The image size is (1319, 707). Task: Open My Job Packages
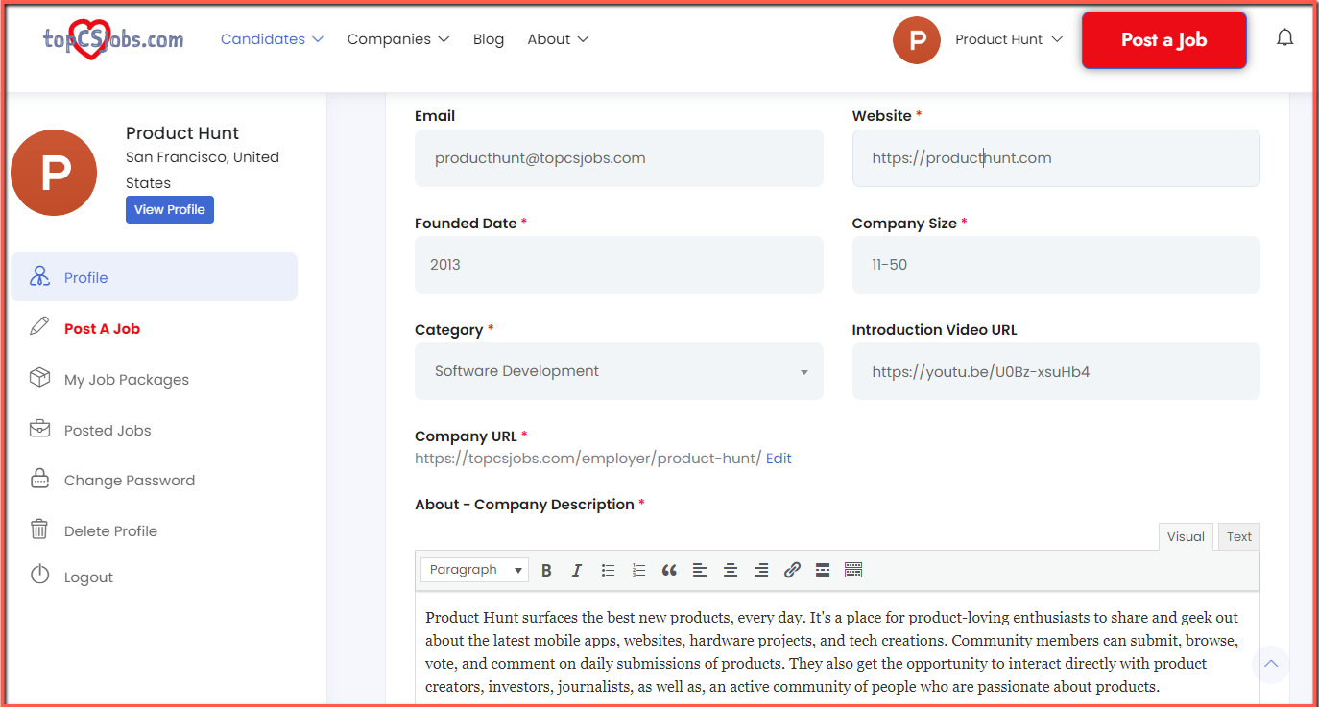(127, 380)
